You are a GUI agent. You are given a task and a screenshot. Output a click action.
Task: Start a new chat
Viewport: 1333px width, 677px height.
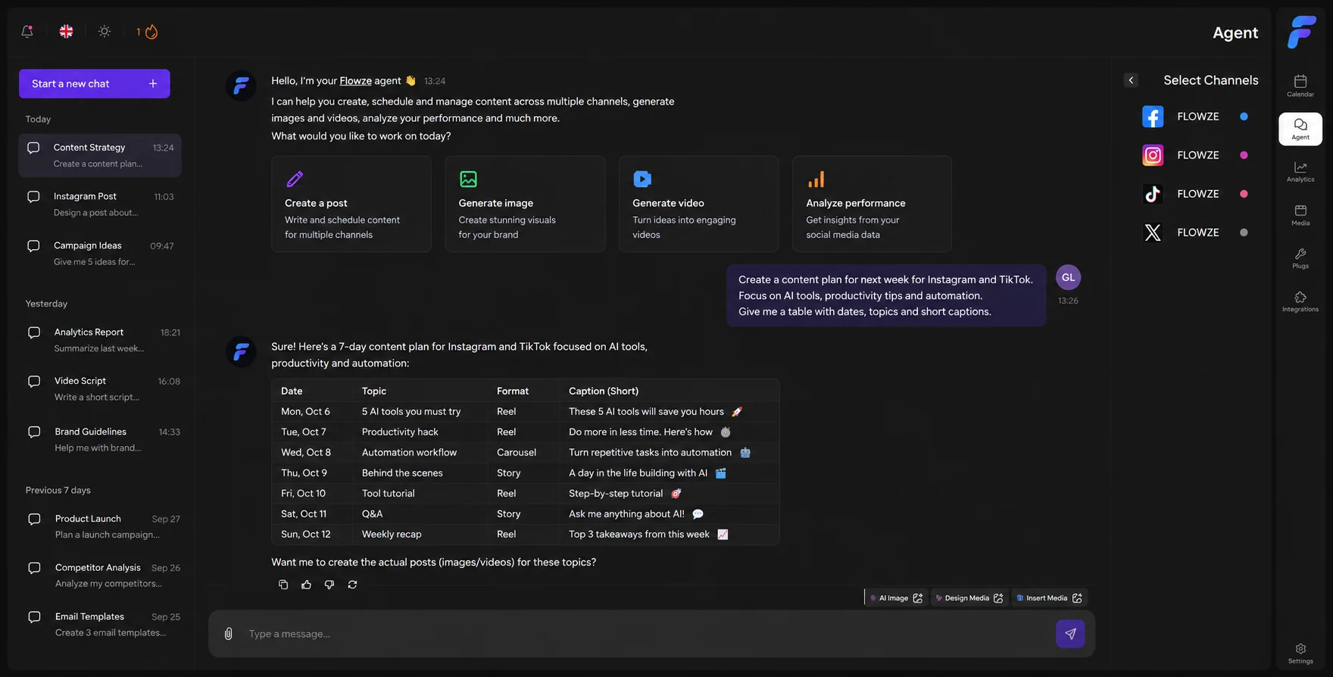coord(95,83)
